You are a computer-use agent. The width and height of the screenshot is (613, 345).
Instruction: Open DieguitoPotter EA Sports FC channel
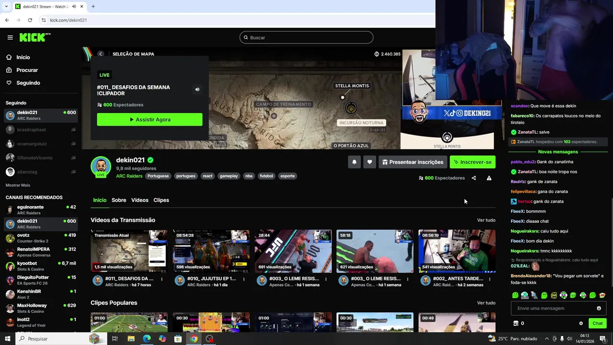tap(41, 280)
